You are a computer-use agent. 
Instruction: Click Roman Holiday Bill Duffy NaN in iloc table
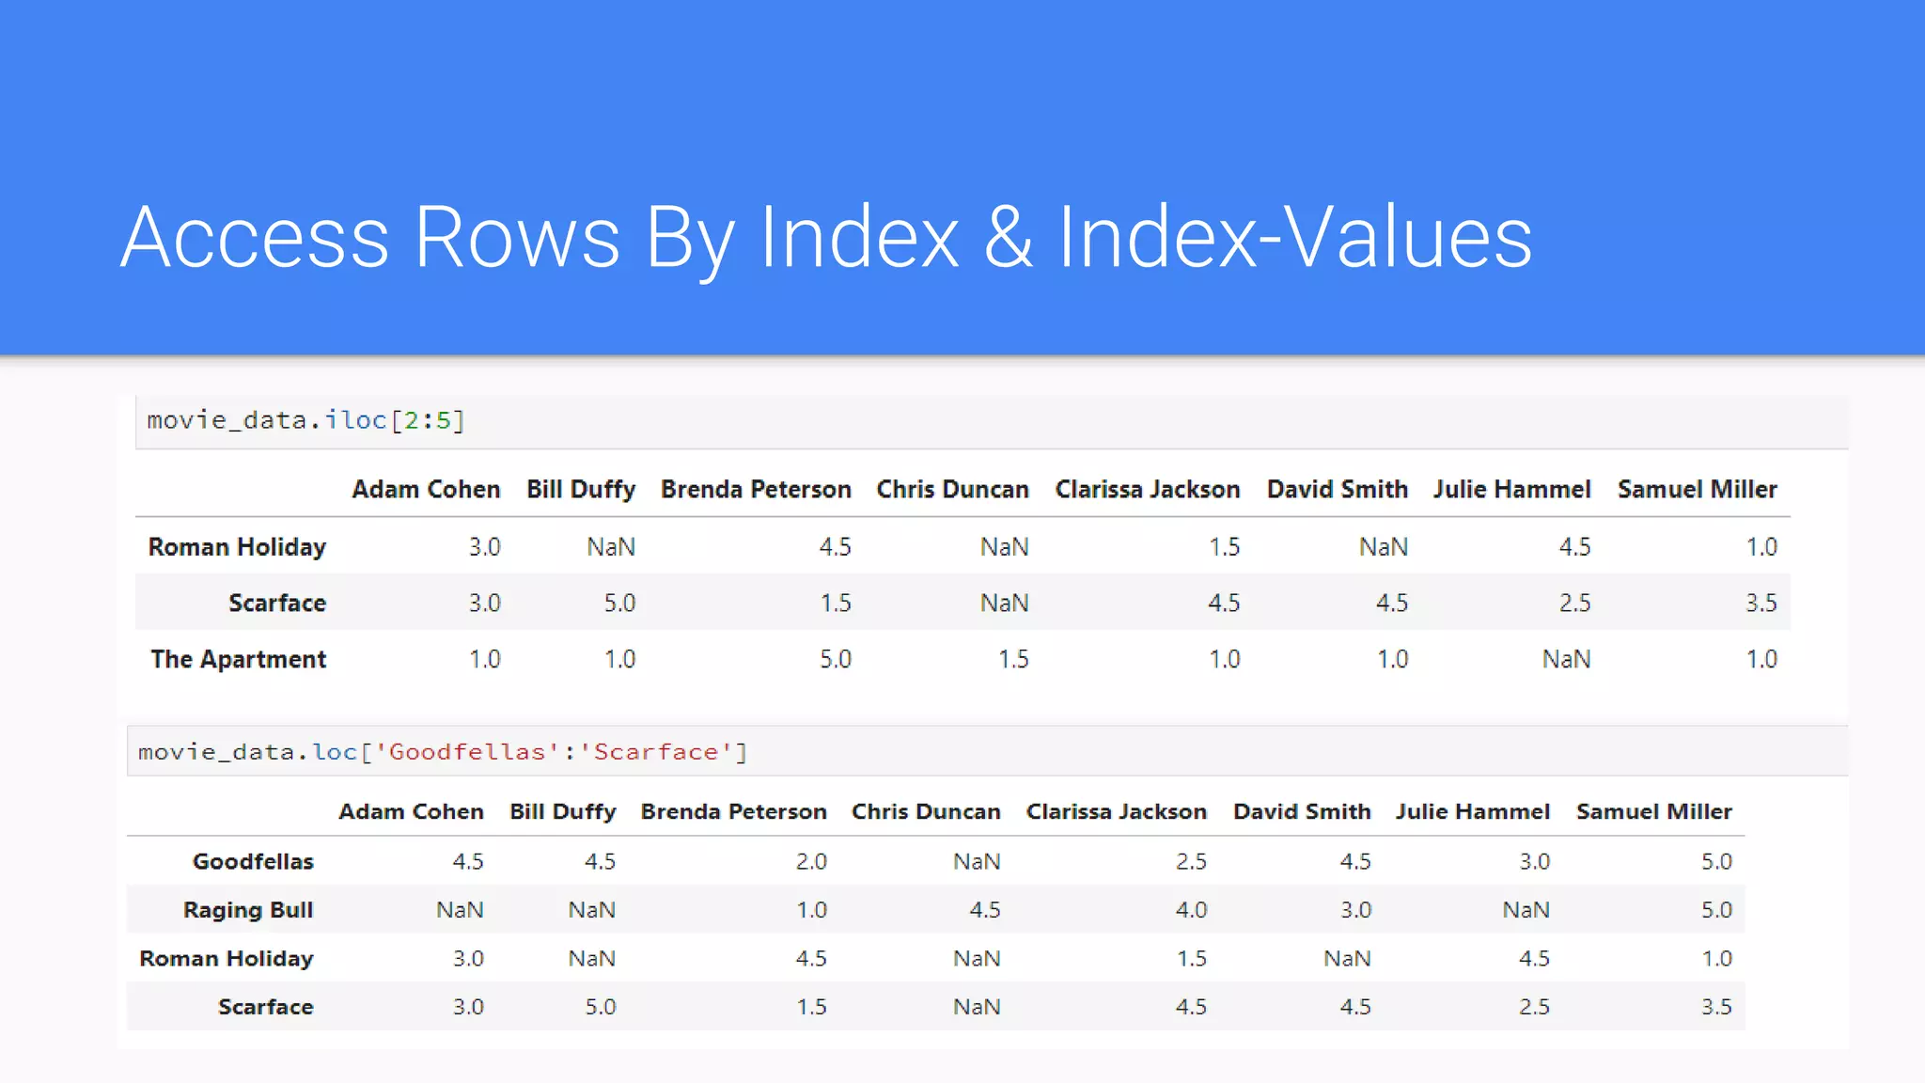tap(611, 547)
